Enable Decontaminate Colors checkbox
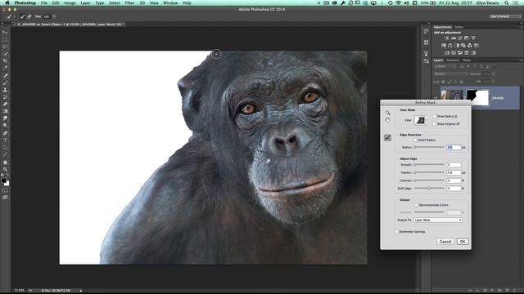This screenshot has width=524, height=294. click(x=416, y=205)
